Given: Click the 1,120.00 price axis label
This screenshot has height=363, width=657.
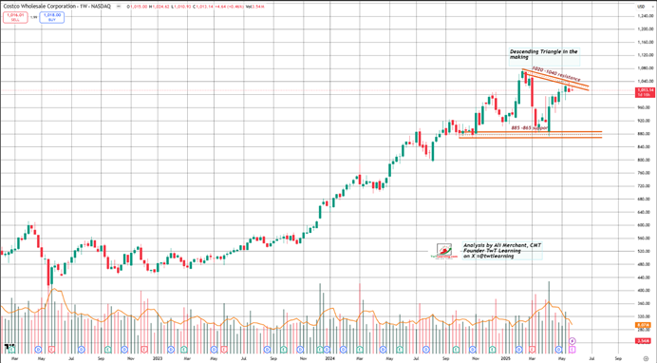Looking at the screenshot, I should pyautogui.click(x=646, y=55).
